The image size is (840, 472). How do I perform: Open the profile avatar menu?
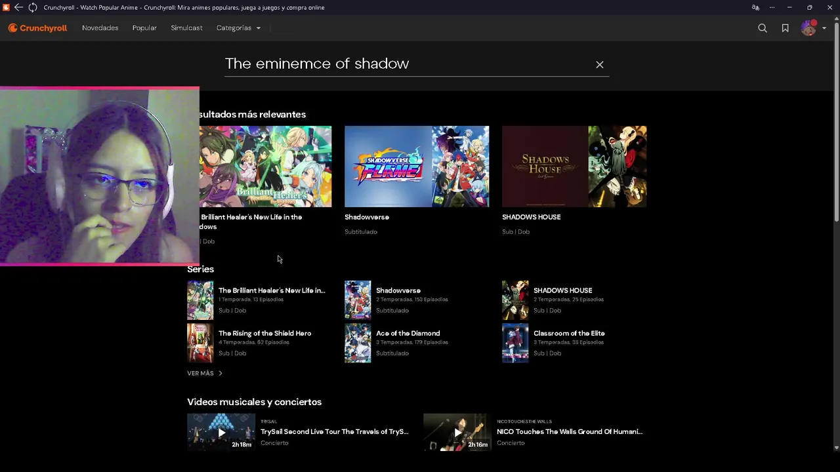(813, 28)
